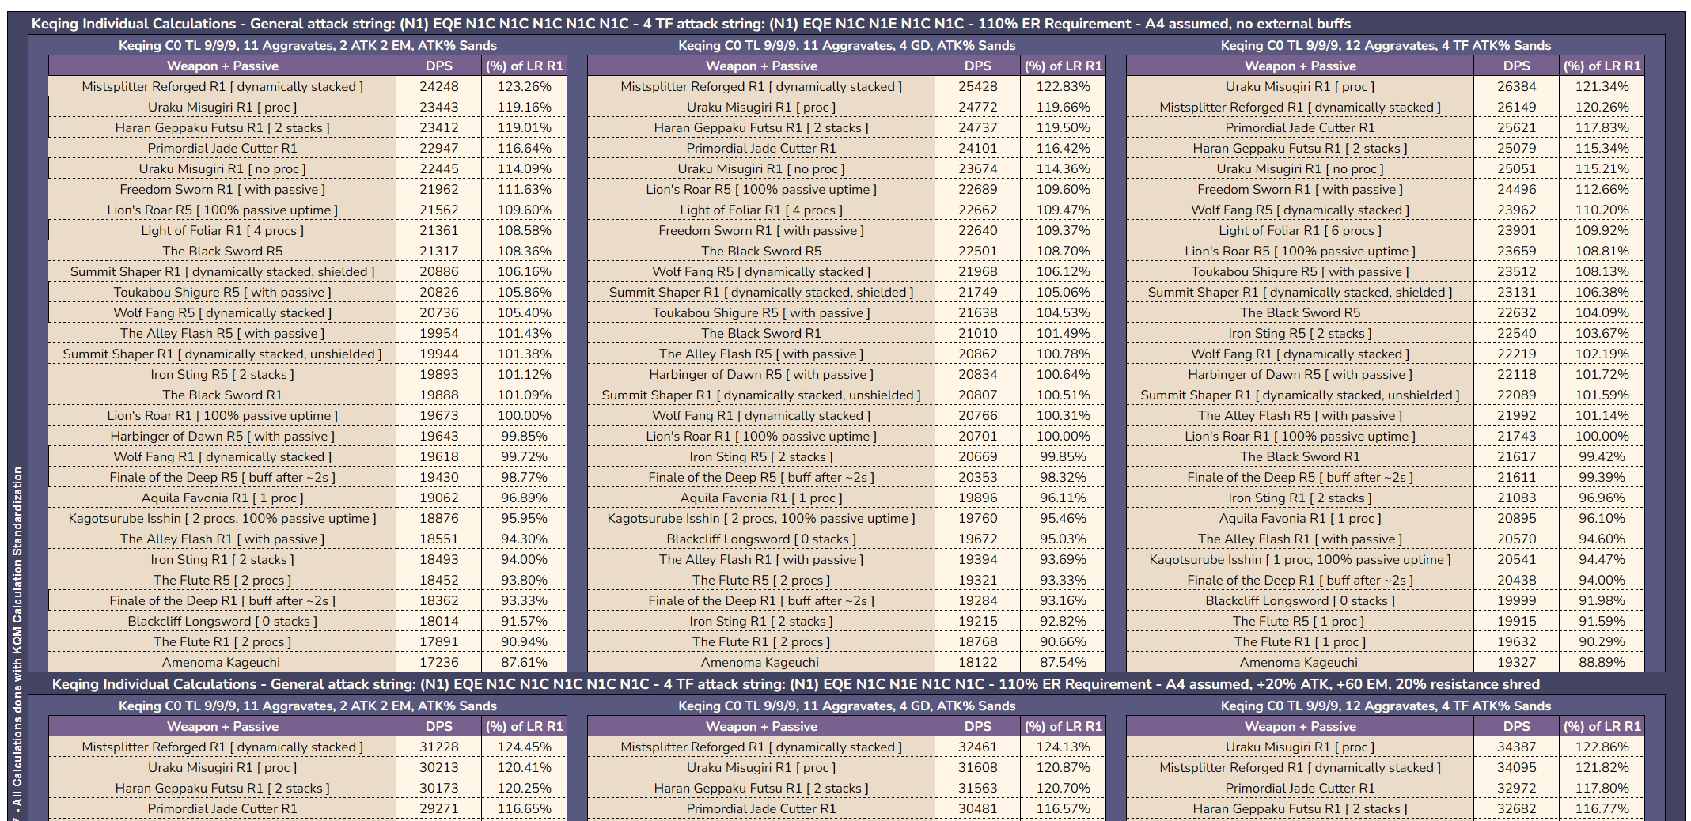Click the 105.40% Wolf Fang cell
Screen dimensions: 1691x821
524,312
